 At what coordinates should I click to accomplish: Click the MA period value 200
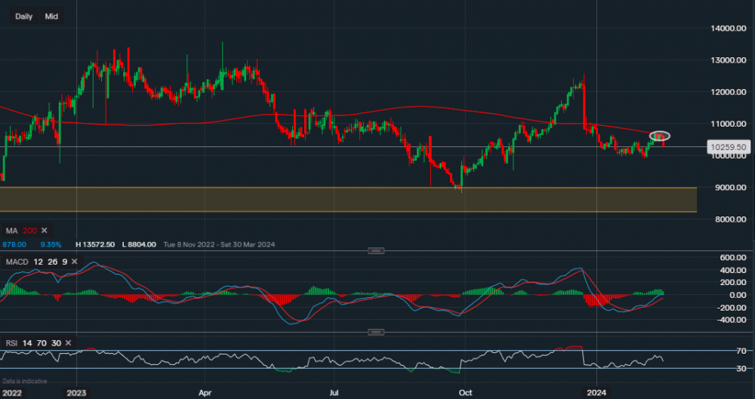29,230
